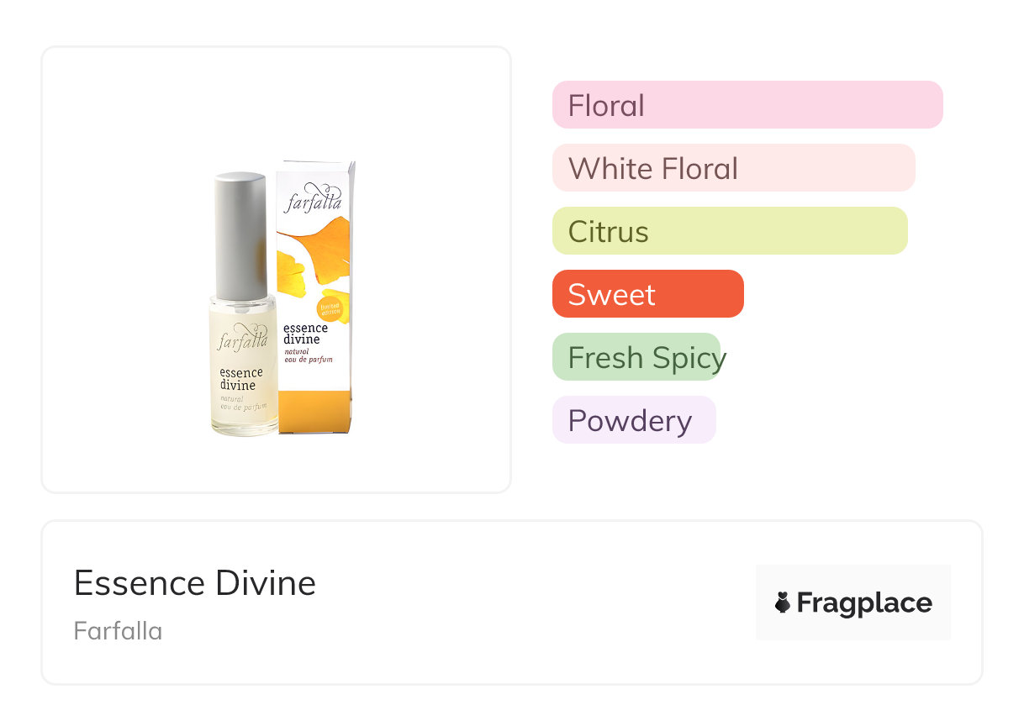This screenshot has height=726, width=1024.
Task: Select the Floral accord bar
Action: tap(747, 105)
